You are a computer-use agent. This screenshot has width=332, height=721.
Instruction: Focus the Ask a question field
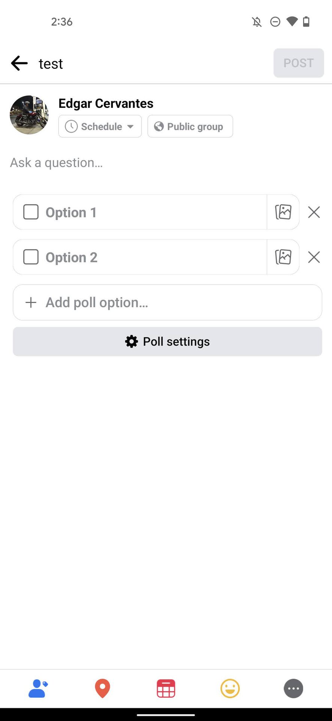112,163
